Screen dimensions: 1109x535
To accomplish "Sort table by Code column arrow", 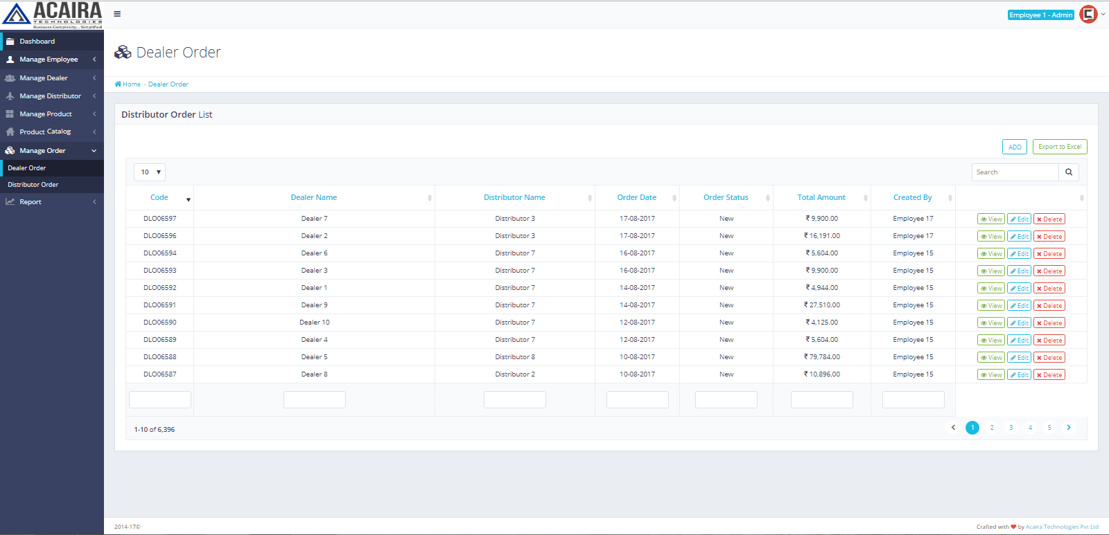I will [188, 199].
